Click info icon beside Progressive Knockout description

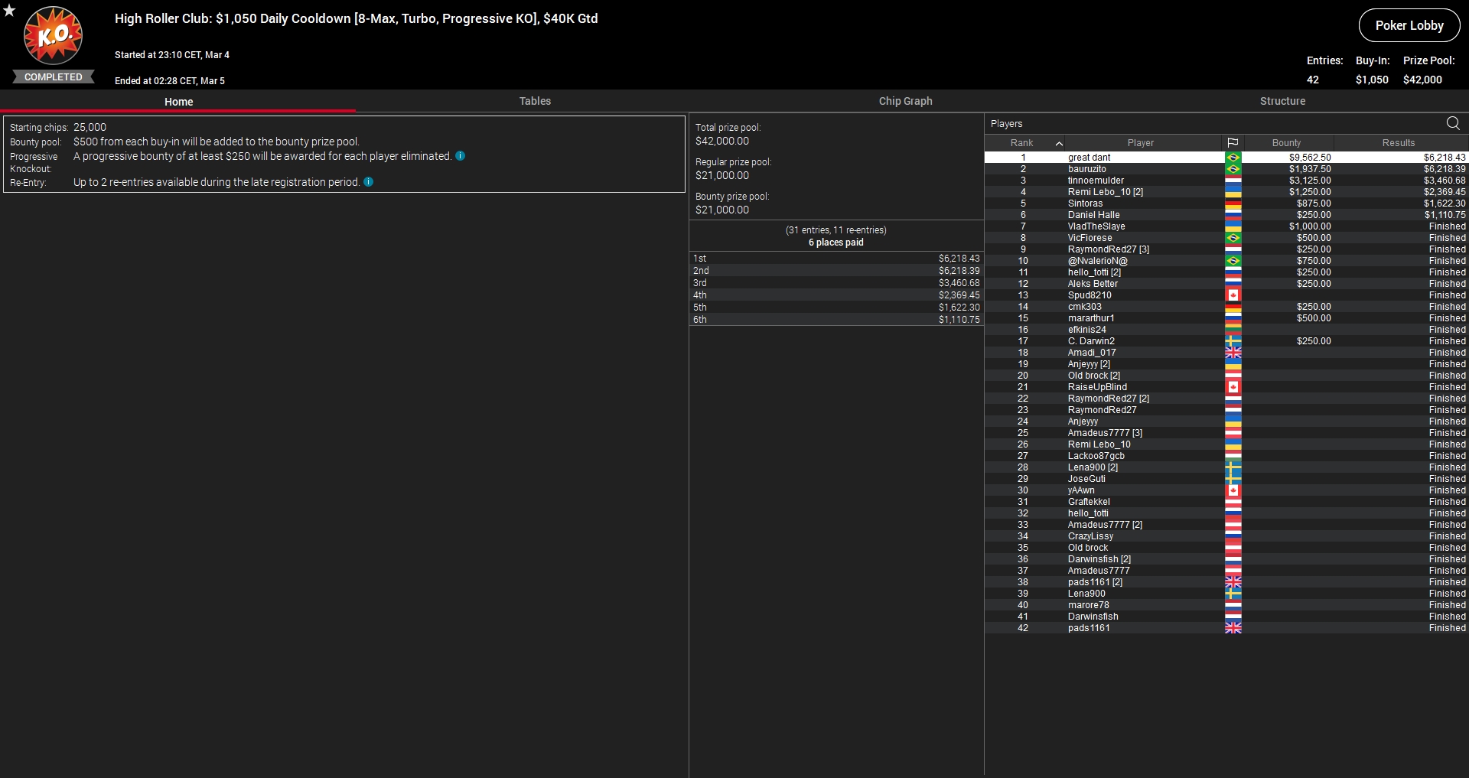[x=461, y=155]
